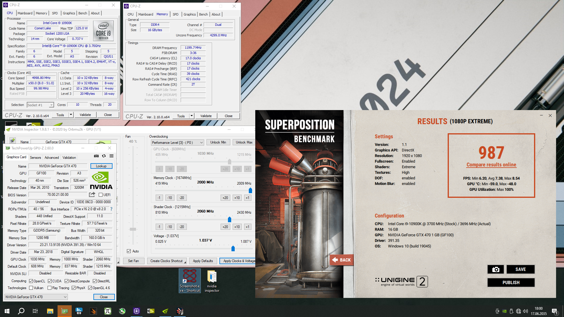Click NVIDIA tray icon in system tray
The height and width of the screenshot is (317, 564).
[x=504, y=311]
